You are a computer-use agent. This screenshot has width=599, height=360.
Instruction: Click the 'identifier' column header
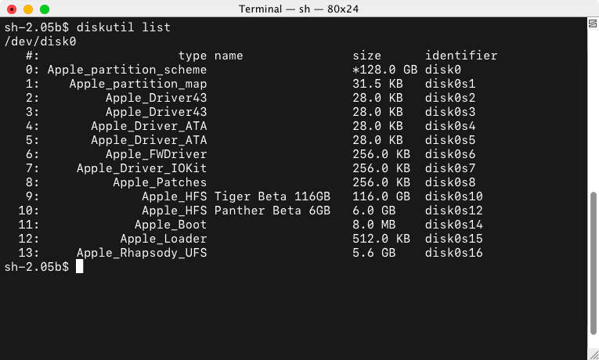click(461, 56)
